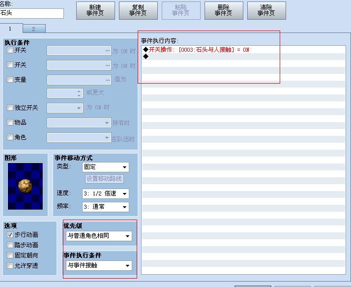The height and width of the screenshot is (287, 351).
Task: Open the 独立开关 dropdown
Action: [65, 108]
